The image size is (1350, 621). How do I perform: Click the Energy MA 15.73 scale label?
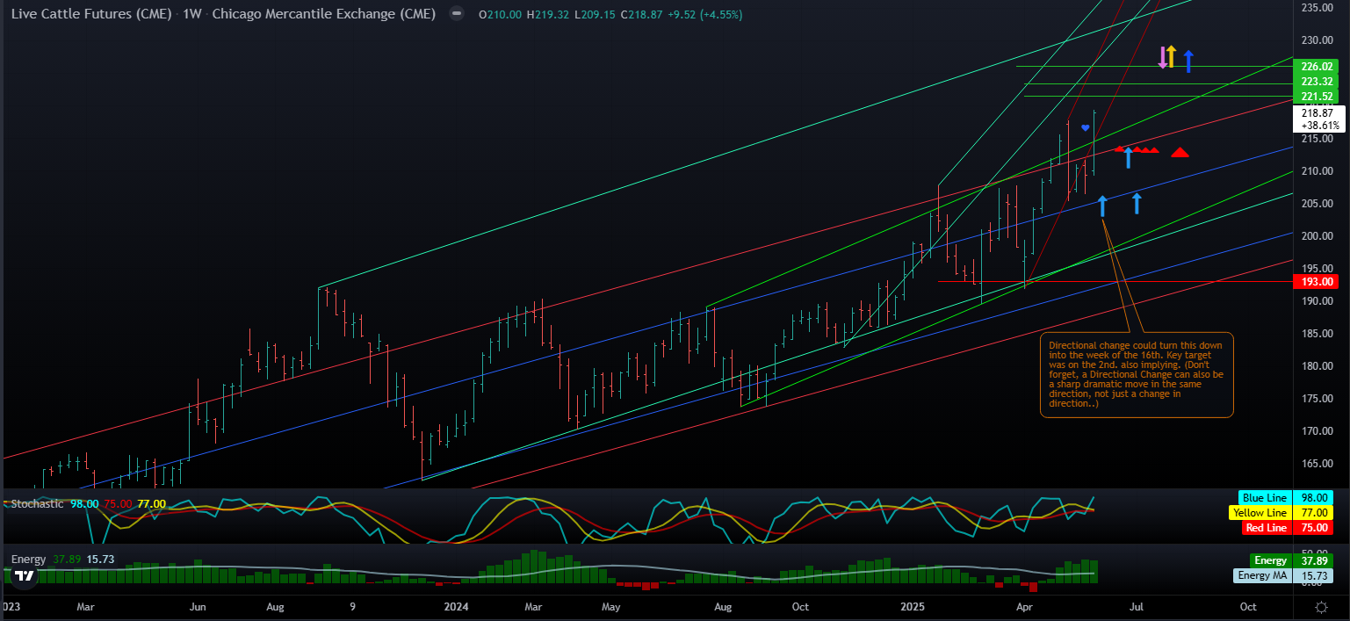[x=1284, y=575]
